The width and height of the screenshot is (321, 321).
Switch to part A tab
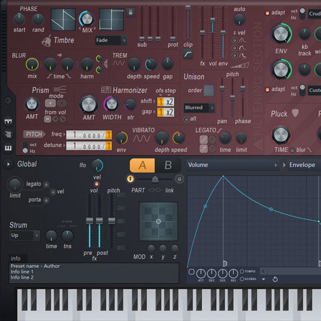pos(142,165)
